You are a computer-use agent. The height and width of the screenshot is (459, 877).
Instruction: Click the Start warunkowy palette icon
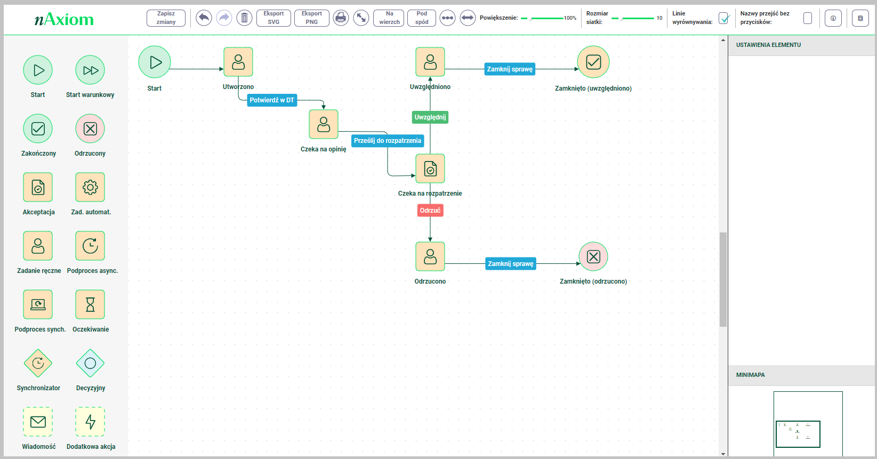(x=90, y=70)
